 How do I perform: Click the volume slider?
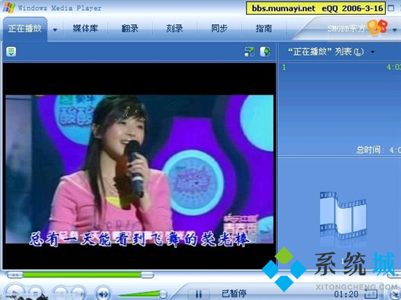(142, 294)
